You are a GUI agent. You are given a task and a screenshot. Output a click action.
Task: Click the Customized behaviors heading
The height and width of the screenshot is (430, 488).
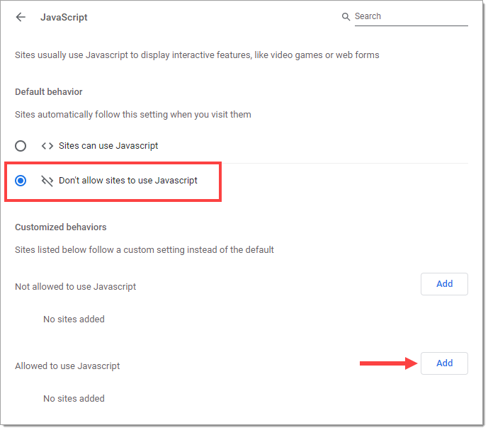[61, 227]
